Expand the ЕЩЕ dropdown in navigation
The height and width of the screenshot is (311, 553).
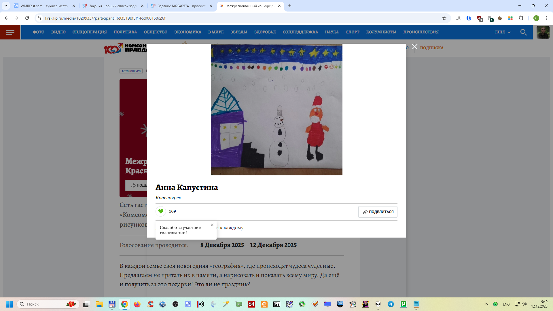(x=503, y=32)
